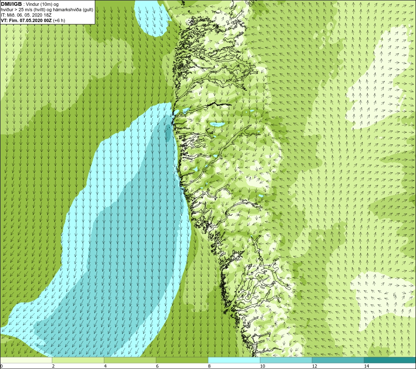Click the palest 0–2 m/s color bar segment
The height and width of the screenshot is (369, 416).
26,360
